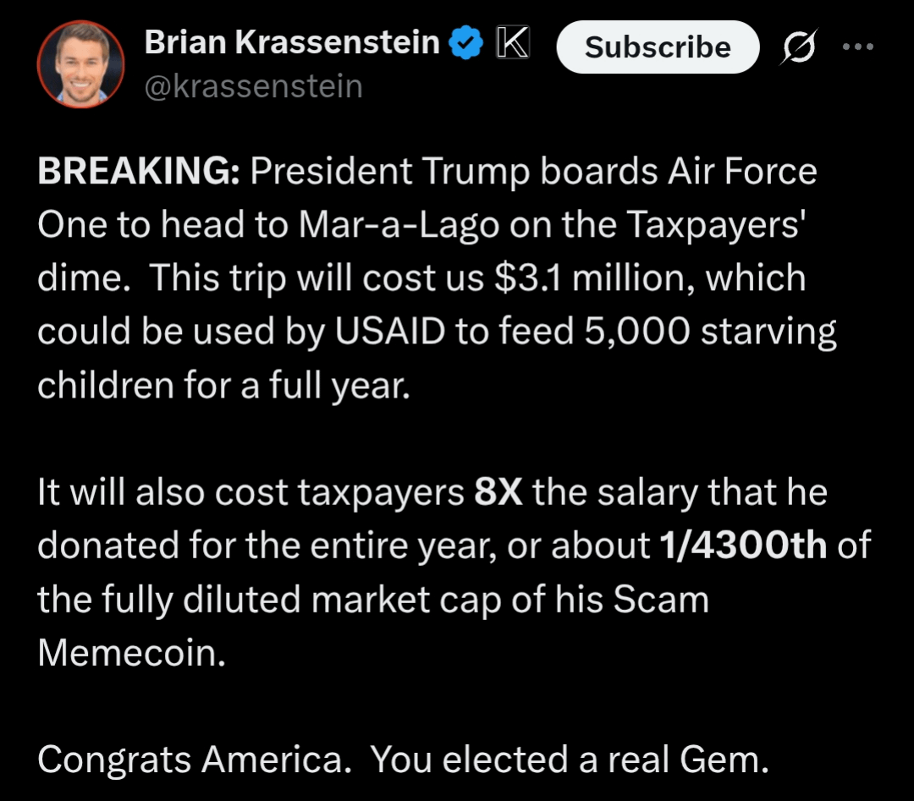Click the blue verified checkmark badge
Image resolution: width=914 pixels, height=801 pixels.
click(x=465, y=42)
